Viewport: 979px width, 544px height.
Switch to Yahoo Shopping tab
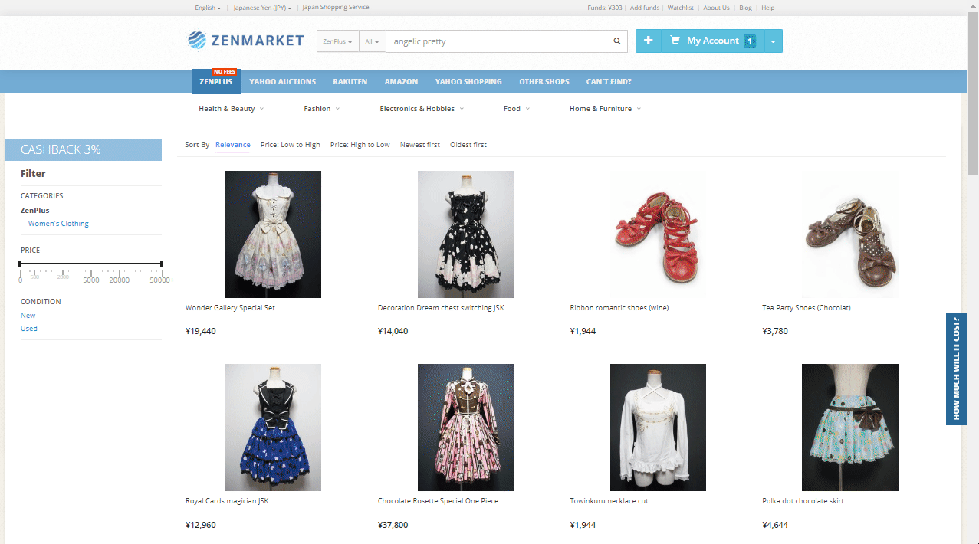click(x=468, y=82)
